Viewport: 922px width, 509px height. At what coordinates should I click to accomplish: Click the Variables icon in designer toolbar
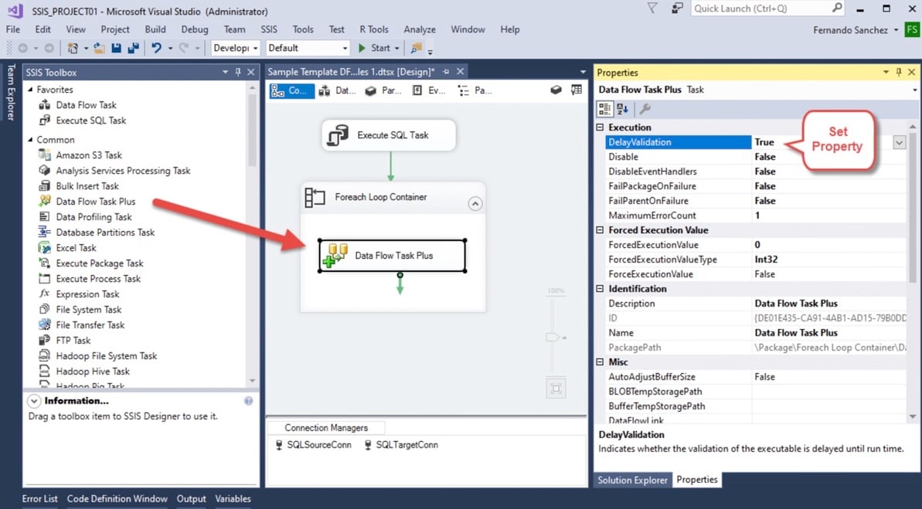pos(556,90)
